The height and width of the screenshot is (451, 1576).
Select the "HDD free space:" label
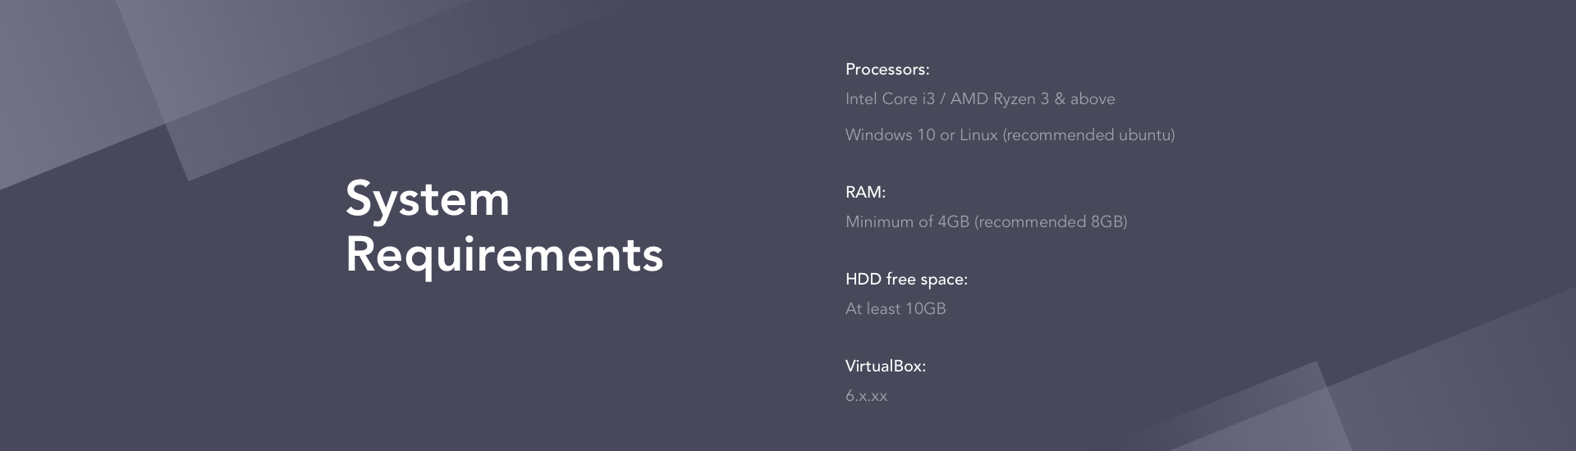[x=906, y=280]
